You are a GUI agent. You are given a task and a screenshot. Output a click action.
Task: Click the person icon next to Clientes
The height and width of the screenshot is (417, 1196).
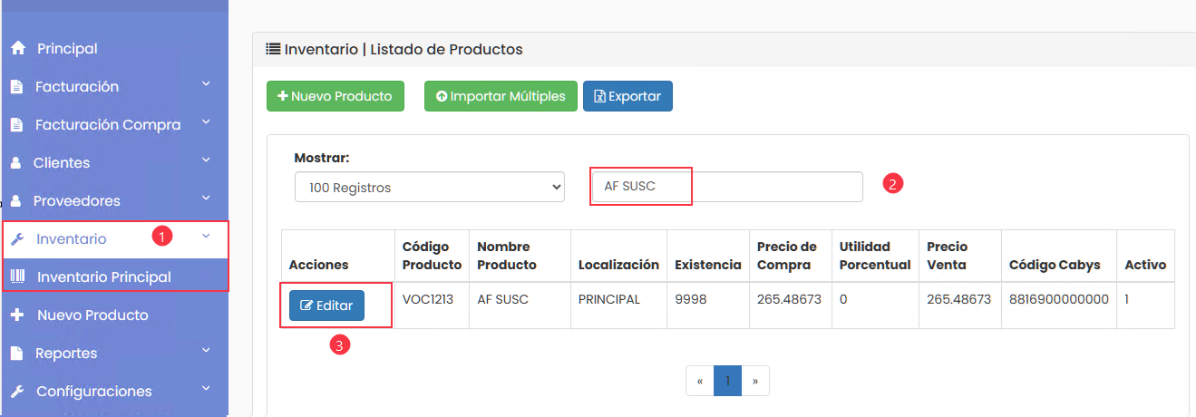point(15,163)
